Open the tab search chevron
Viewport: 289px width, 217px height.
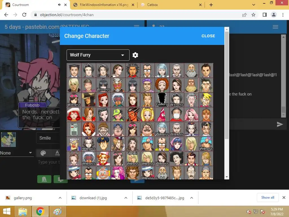click(254, 5)
